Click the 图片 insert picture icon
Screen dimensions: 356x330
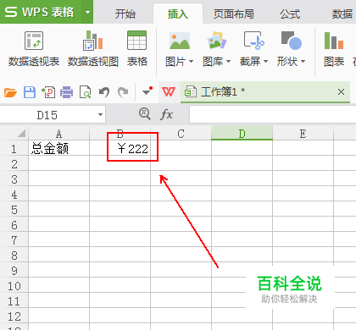(180, 41)
